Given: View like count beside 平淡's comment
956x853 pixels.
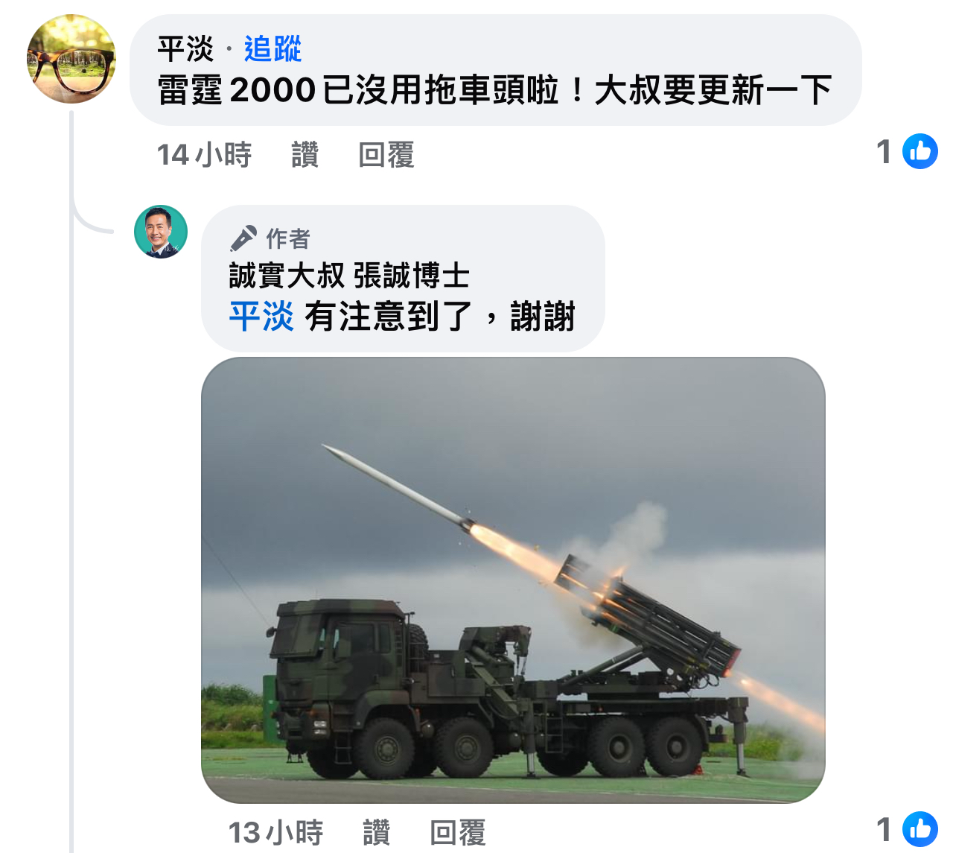Looking at the screenshot, I should (x=884, y=152).
